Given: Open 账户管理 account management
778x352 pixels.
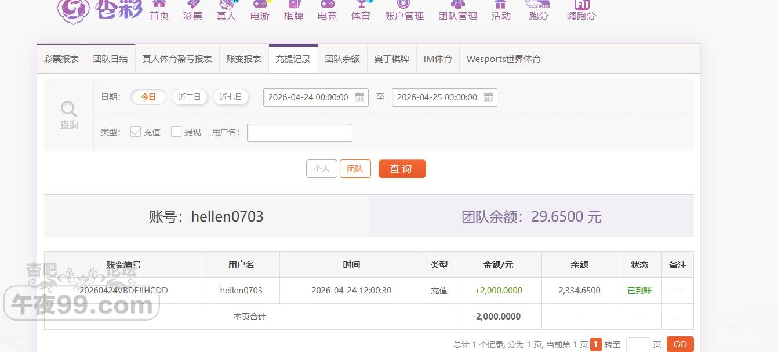Looking at the screenshot, I should click(x=404, y=12).
